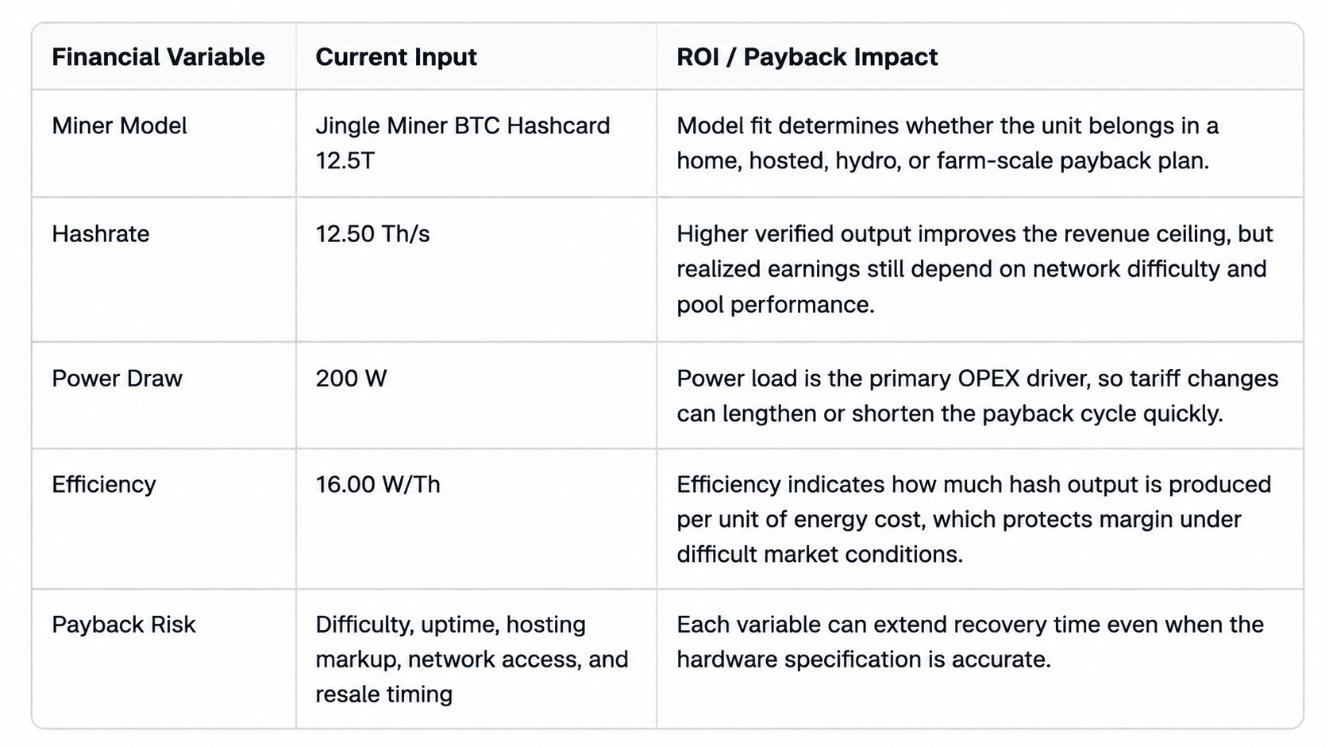
Task: Click the Financial Variable column header
Action: [158, 57]
